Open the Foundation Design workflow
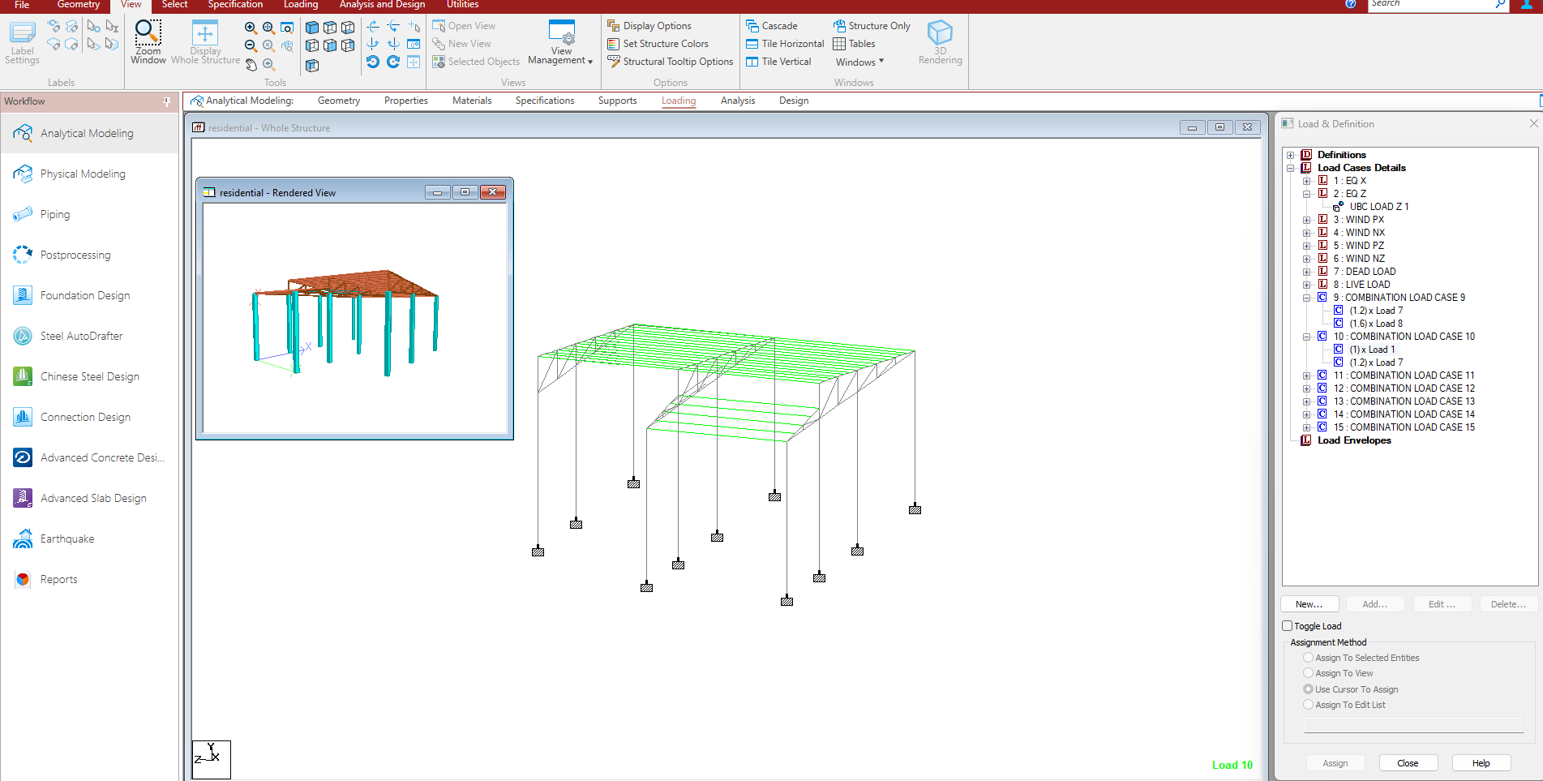 point(85,295)
